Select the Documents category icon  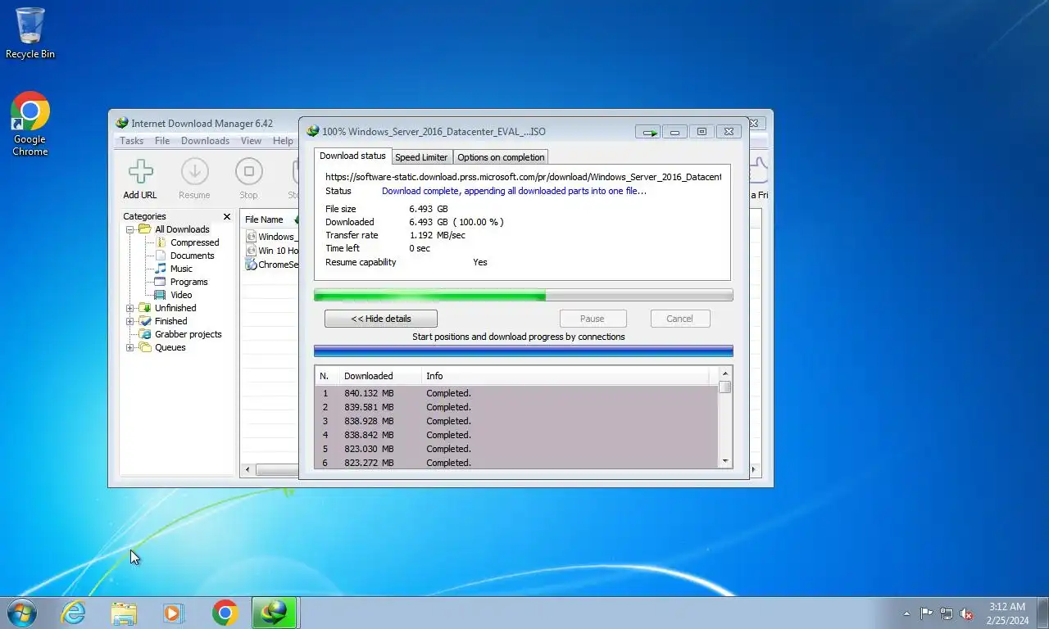click(x=161, y=256)
